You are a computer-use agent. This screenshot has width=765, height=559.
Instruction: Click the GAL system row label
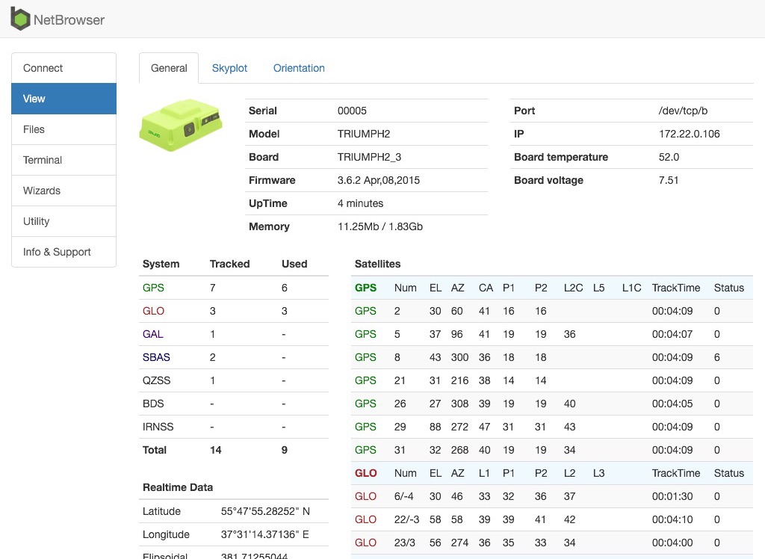coord(152,334)
